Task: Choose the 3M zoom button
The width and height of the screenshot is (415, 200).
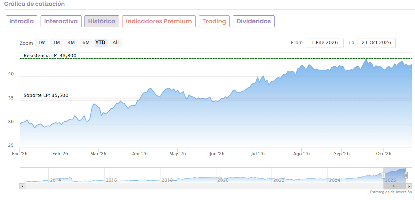Action: [71, 43]
